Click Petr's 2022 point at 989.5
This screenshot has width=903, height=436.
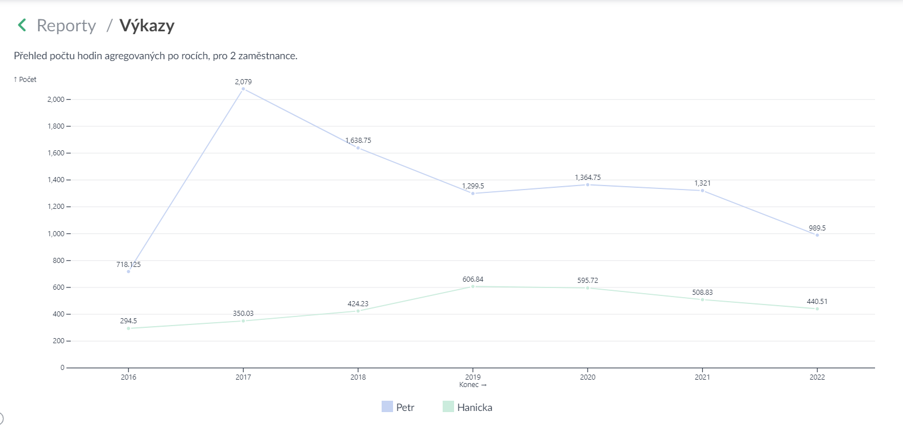[x=817, y=235]
